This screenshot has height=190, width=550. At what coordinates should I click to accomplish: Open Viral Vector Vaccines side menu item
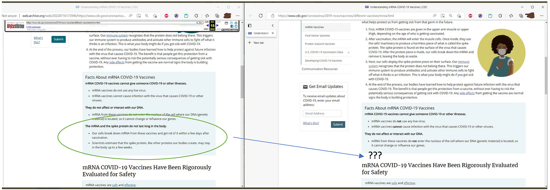click(x=317, y=36)
